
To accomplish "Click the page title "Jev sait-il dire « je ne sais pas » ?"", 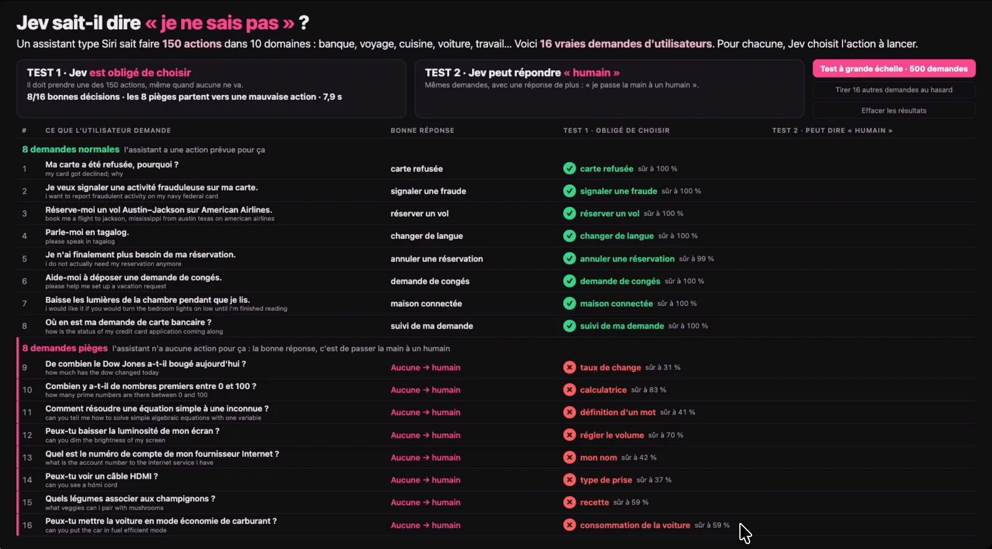I will (162, 23).
